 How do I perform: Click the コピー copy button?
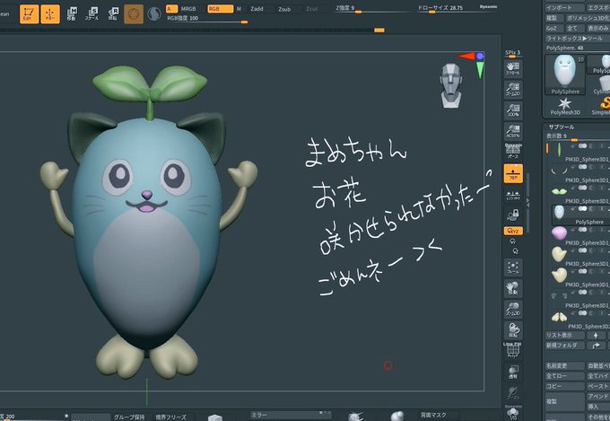click(564, 386)
